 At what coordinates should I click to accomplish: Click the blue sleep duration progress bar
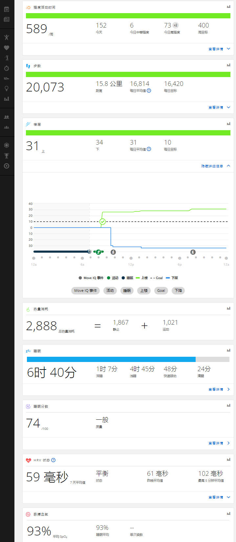(111, 359)
